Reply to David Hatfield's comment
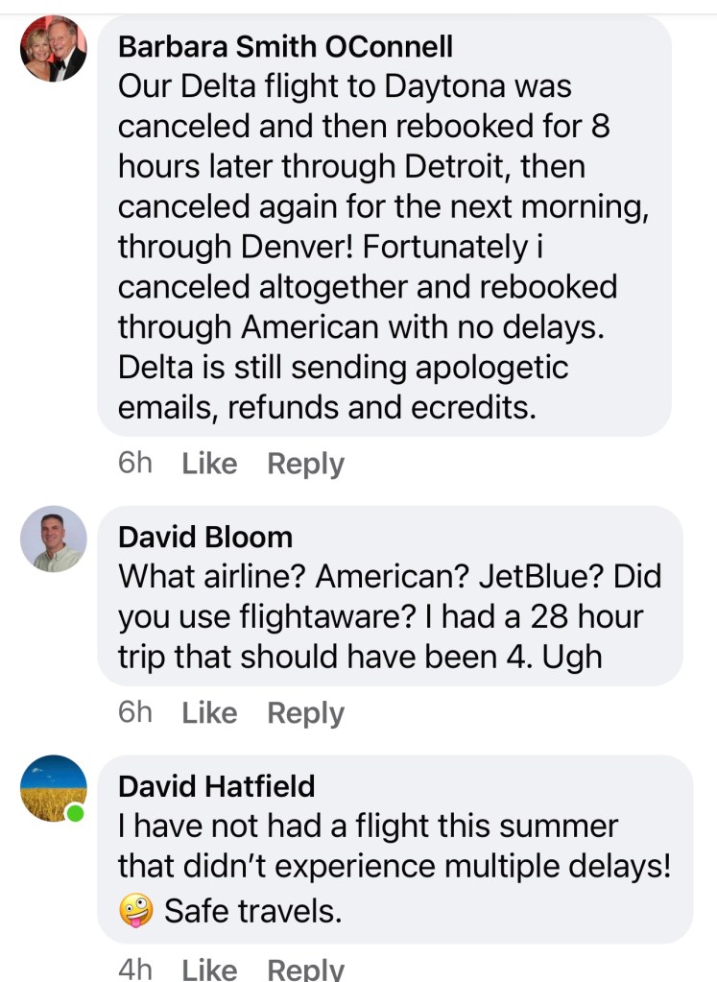Viewport: 717px width, 982px height. click(305, 969)
